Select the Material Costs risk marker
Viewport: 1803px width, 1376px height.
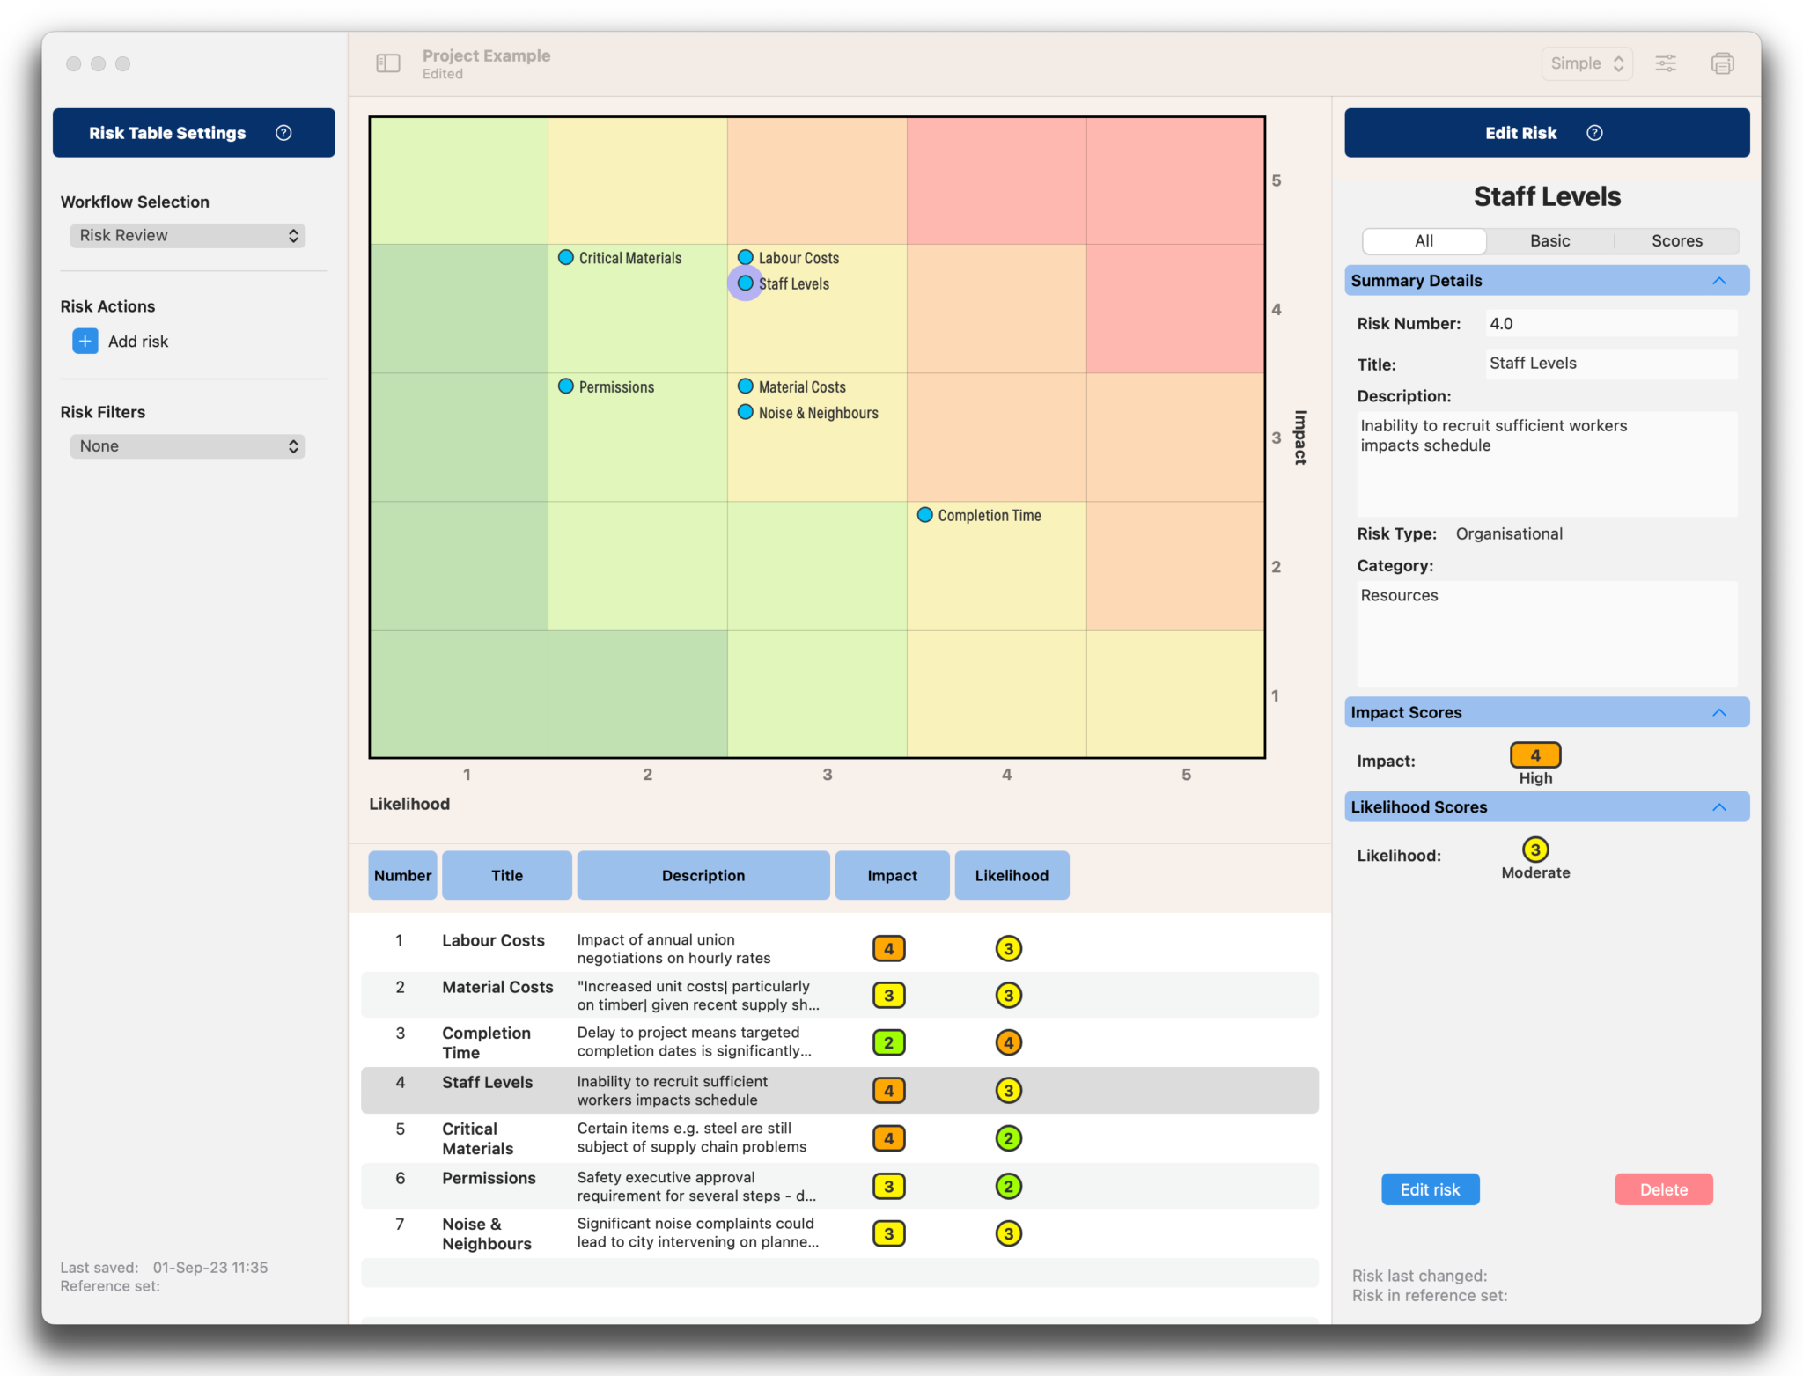click(746, 386)
